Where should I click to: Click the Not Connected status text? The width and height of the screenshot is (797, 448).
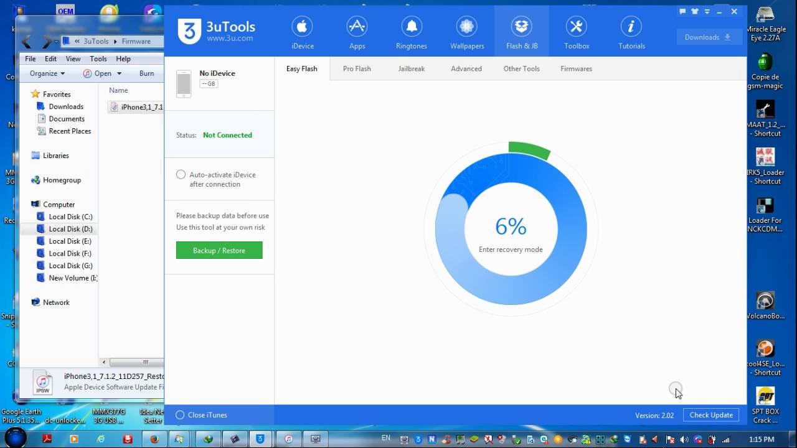click(227, 135)
